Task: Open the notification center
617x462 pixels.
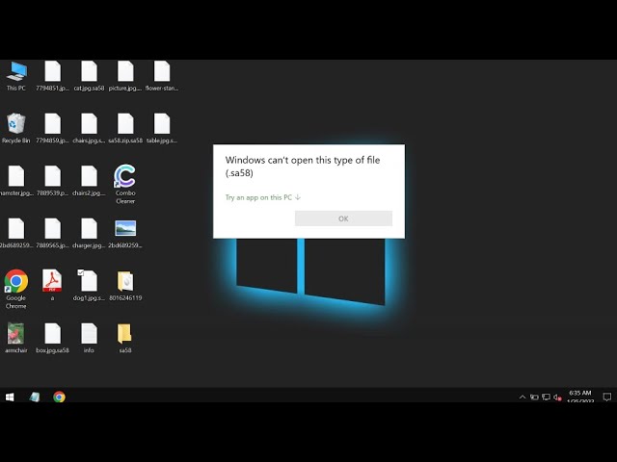Action: tap(607, 398)
